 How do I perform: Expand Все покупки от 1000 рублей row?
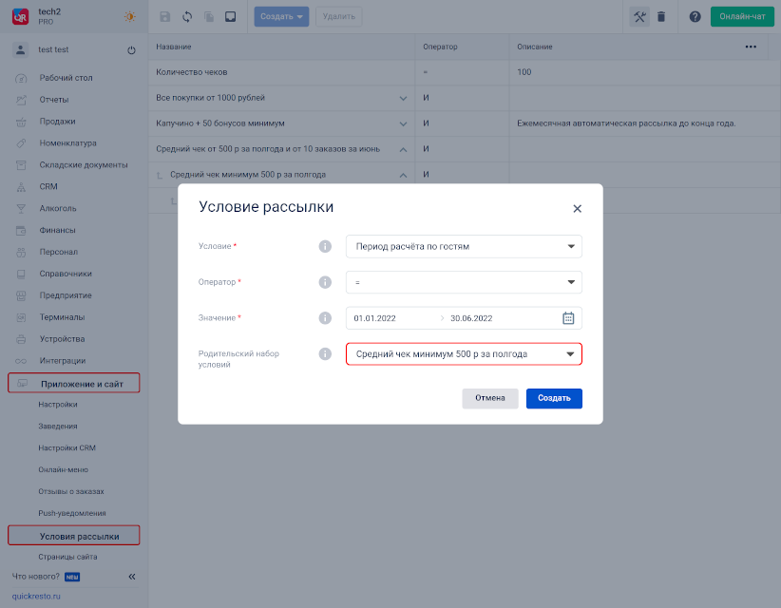point(404,99)
